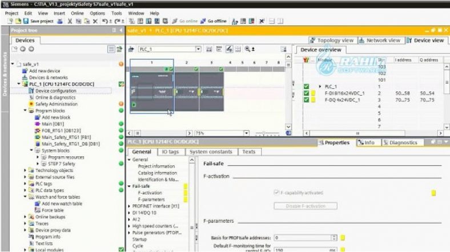Click the forward navigation arrow in Project tree
The height and width of the screenshot is (252, 450).
click(31, 49)
